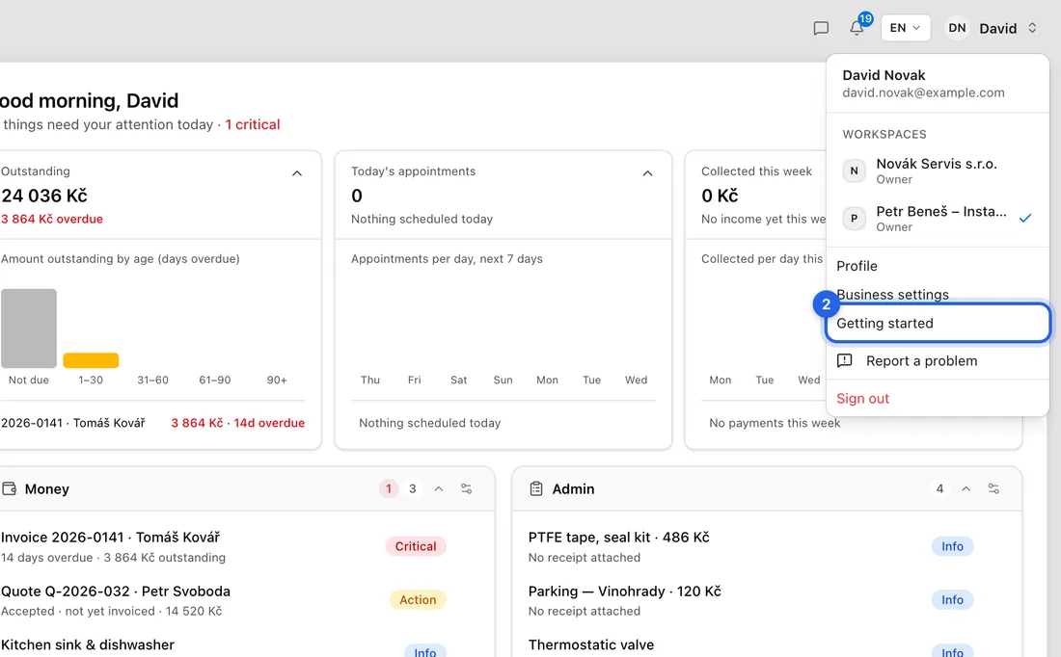Click Info badge for Thermostatic valve
This screenshot has width=1061, height=657.
(x=952, y=651)
